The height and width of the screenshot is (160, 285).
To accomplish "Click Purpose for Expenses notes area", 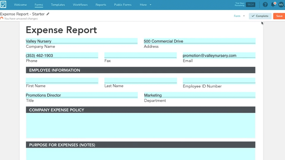I will pos(140,154).
